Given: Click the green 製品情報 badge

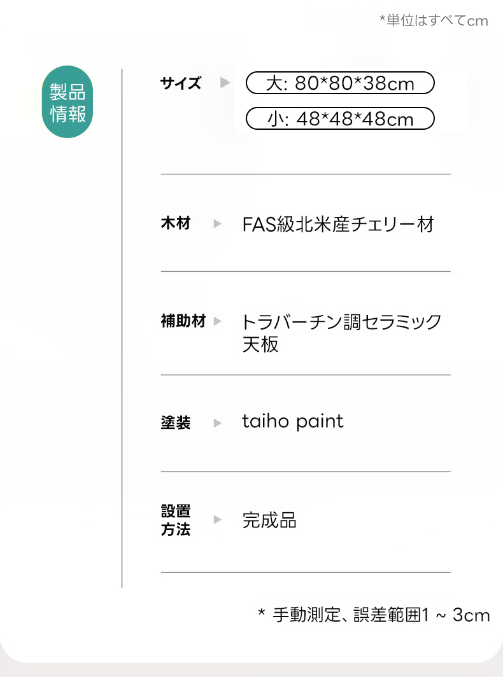Looking at the screenshot, I should click(x=67, y=102).
